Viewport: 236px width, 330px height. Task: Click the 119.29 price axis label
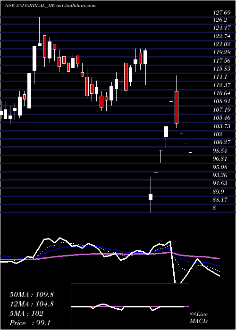(x=222, y=52)
